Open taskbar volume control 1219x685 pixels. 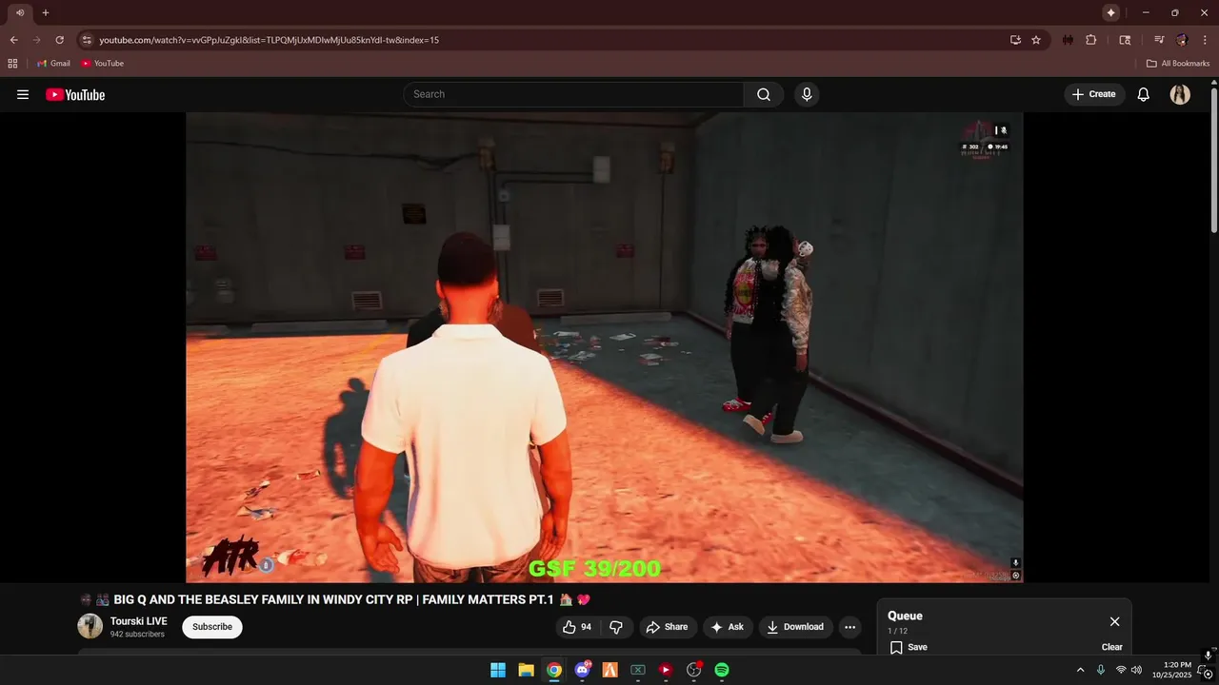coord(1136,670)
